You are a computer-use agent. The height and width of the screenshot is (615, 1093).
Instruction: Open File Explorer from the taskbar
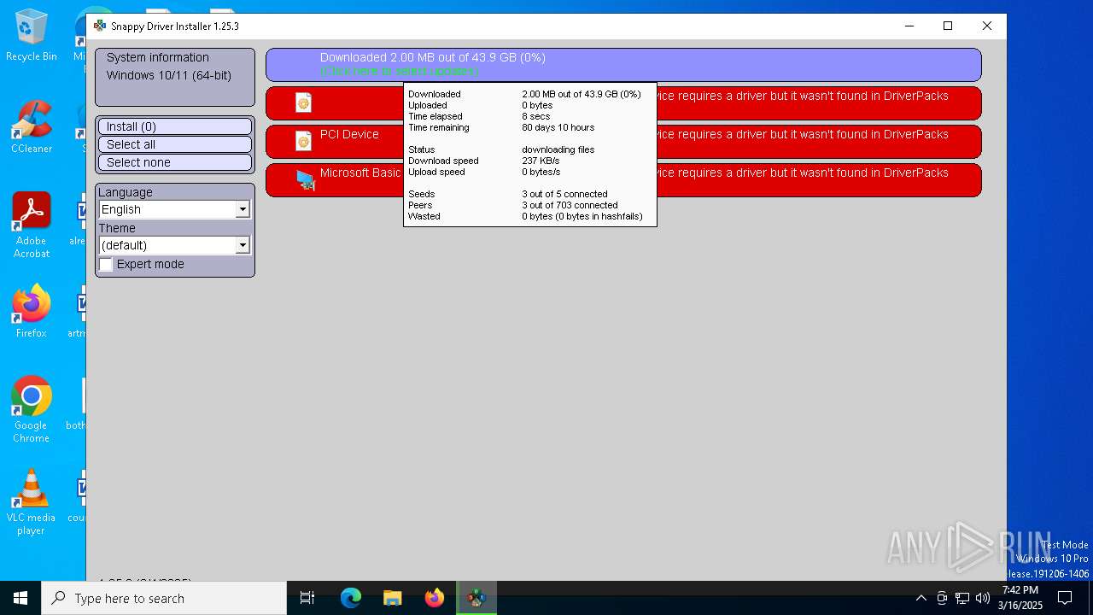(393, 598)
